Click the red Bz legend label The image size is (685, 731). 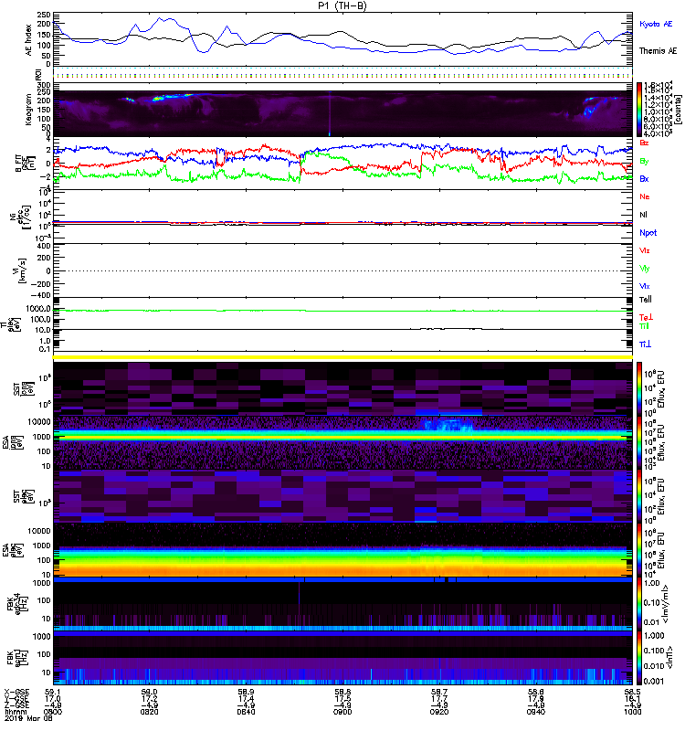[x=644, y=143]
